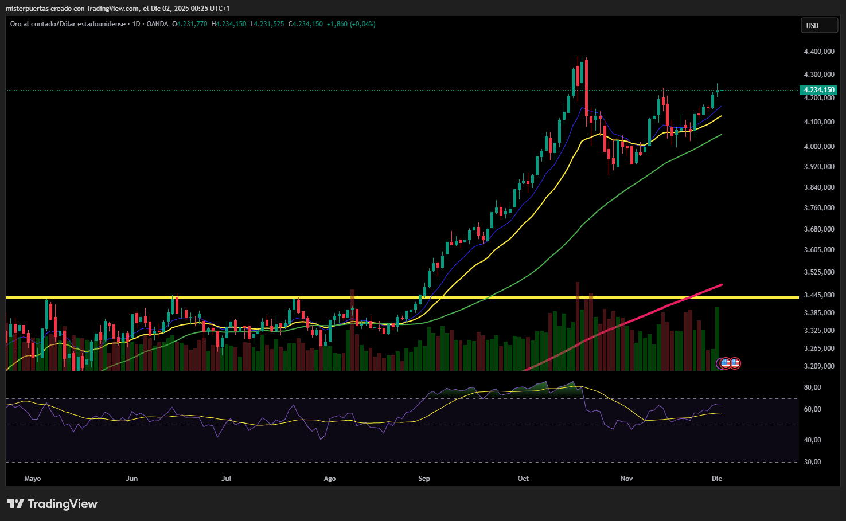Click the 1D timeframe label in the header

pos(136,24)
